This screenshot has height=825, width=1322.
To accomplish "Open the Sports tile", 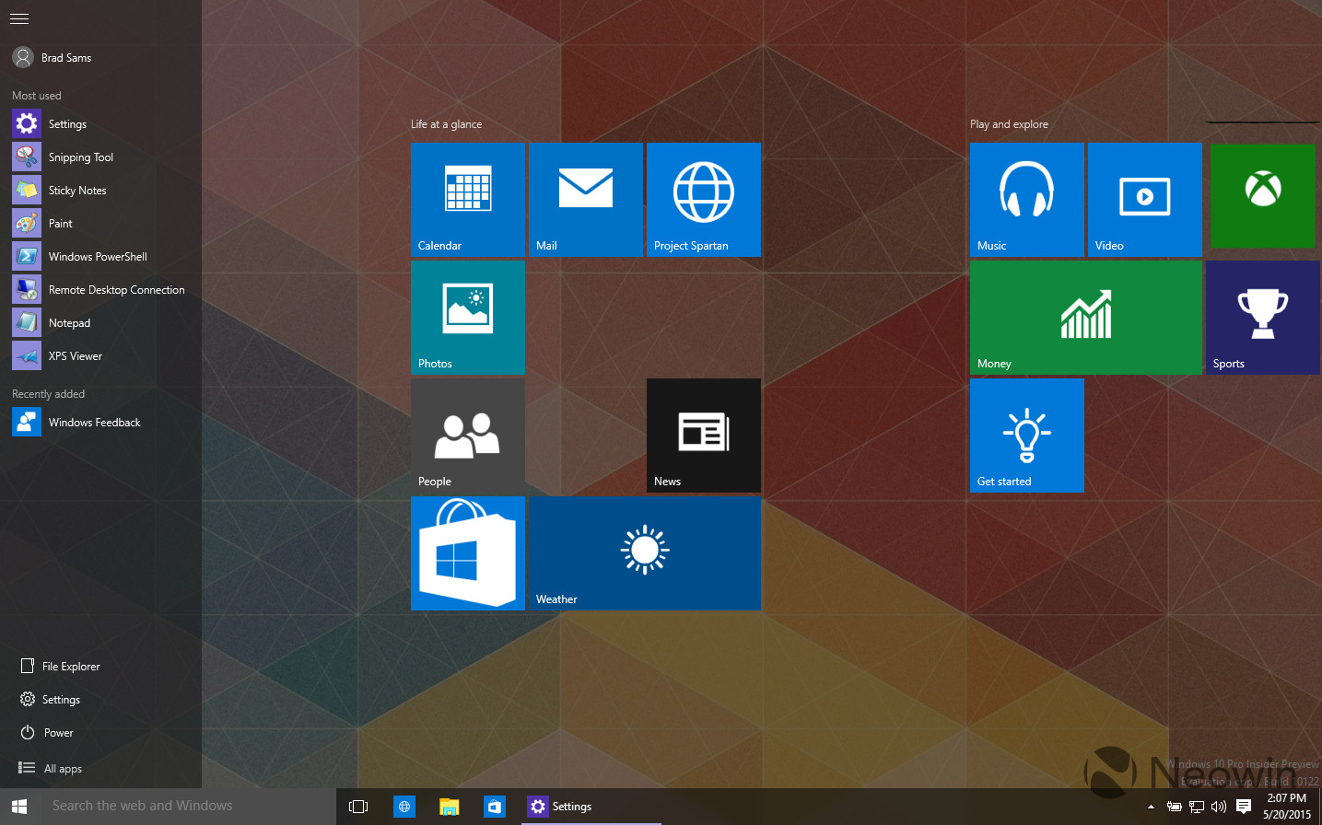I will tap(1261, 318).
